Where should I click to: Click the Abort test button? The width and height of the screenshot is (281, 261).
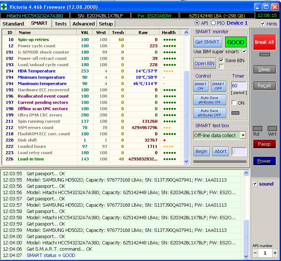tap(220, 152)
